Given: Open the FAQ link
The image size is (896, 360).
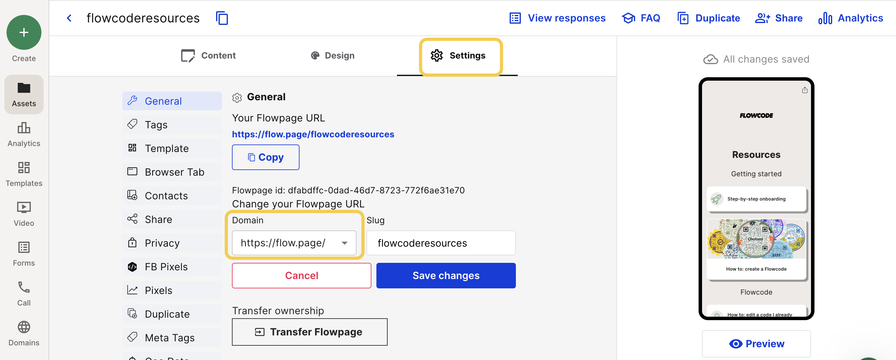Looking at the screenshot, I should 641,18.
